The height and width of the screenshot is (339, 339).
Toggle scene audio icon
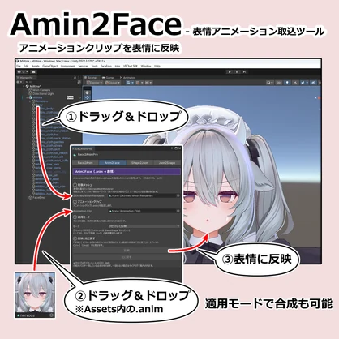[x=295, y=83]
